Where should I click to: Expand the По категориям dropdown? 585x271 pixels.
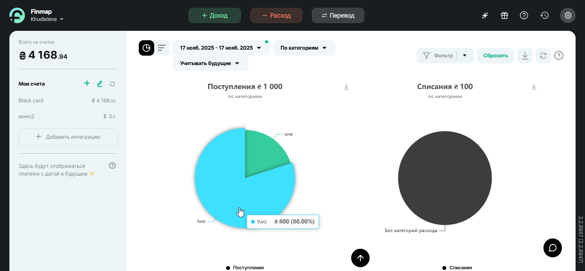tap(304, 48)
